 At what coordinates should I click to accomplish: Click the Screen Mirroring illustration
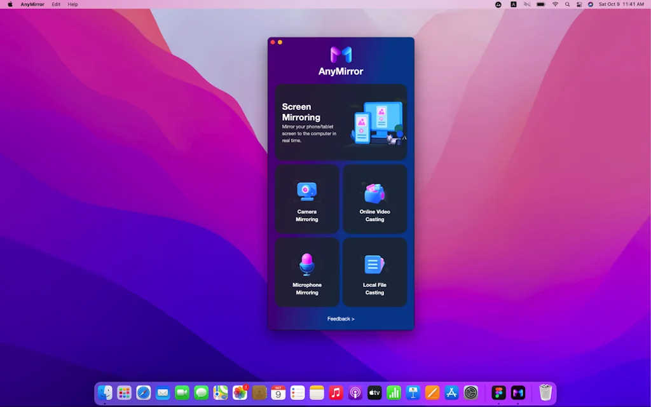tap(378, 123)
